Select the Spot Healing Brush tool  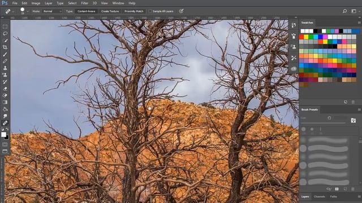pyautogui.click(x=5, y=123)
